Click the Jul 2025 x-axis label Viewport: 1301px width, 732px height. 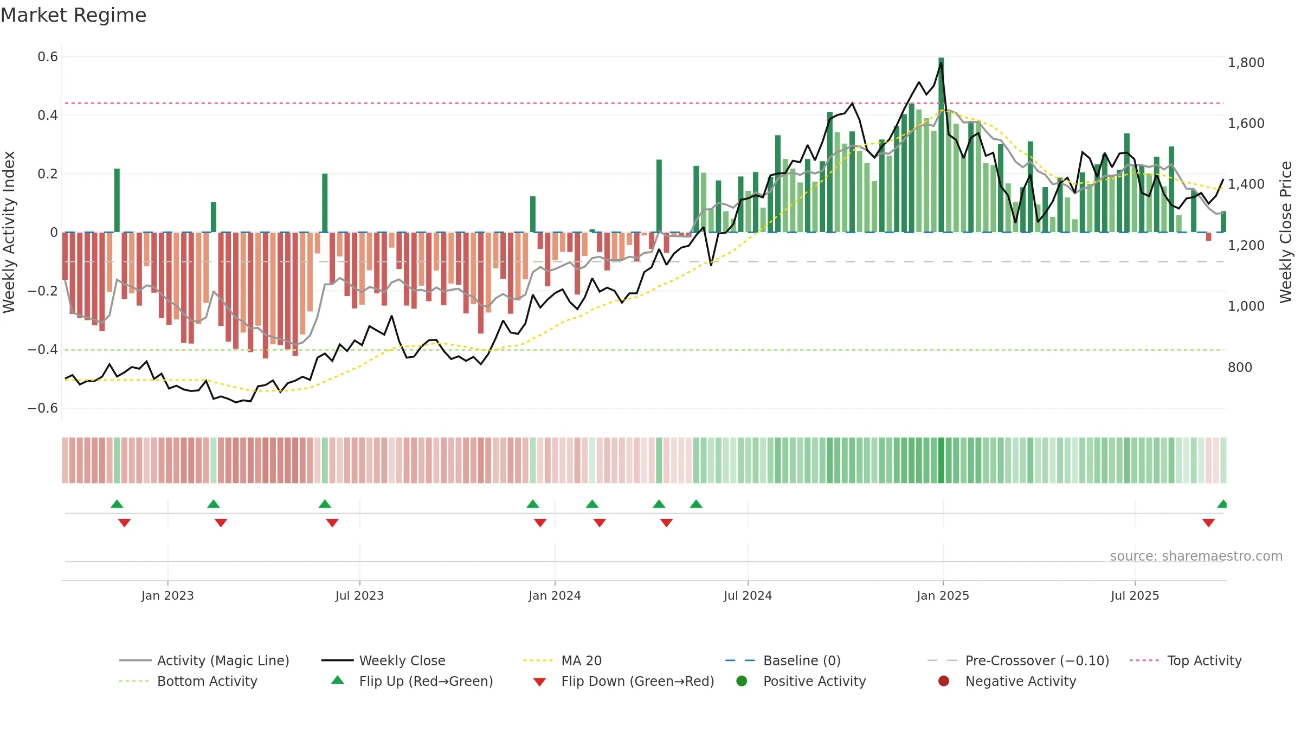pyautogui.click(x=1135, y=595)
